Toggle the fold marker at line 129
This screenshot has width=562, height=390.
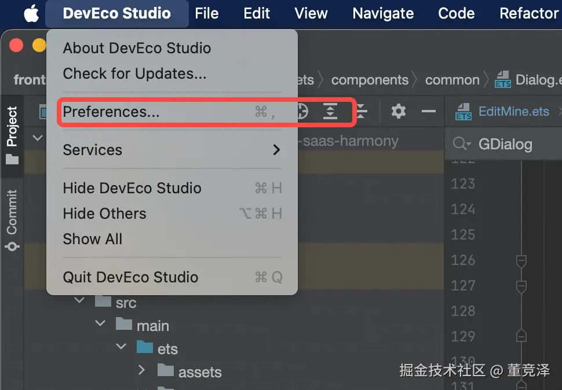521,336
